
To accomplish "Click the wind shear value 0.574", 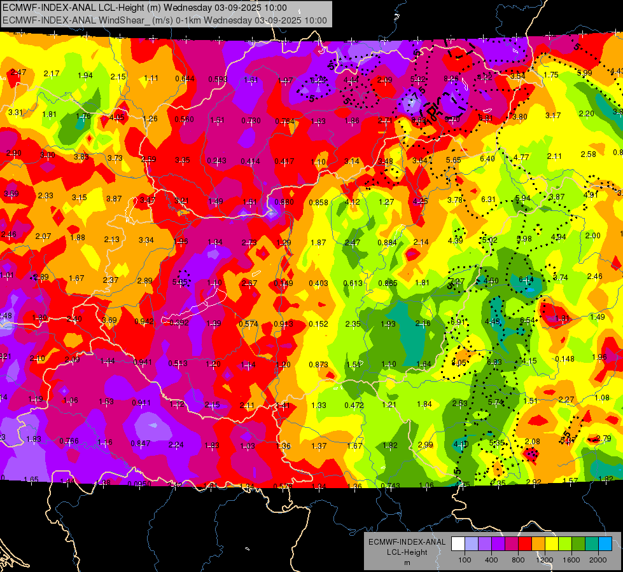I will (x=248, y=324).
